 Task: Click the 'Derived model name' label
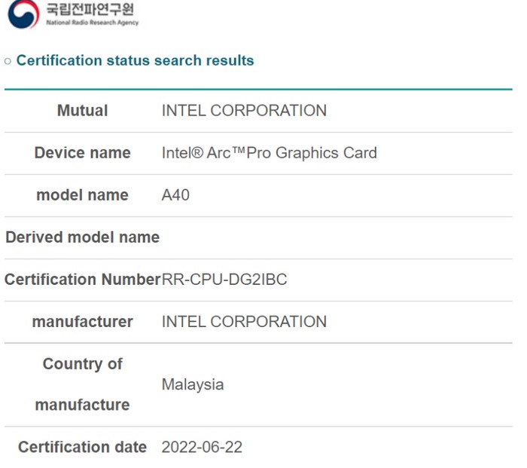point(82,237)
